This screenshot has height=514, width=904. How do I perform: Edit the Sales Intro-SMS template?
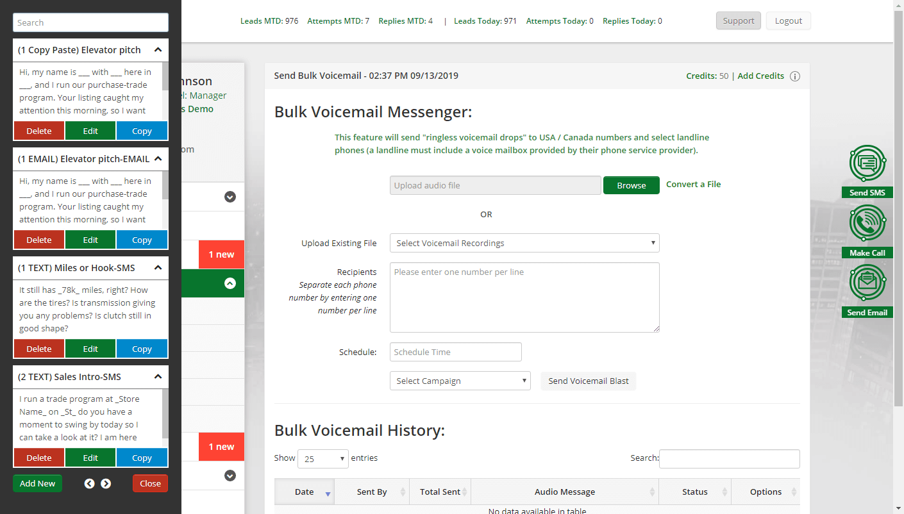(x=90, y=458)
